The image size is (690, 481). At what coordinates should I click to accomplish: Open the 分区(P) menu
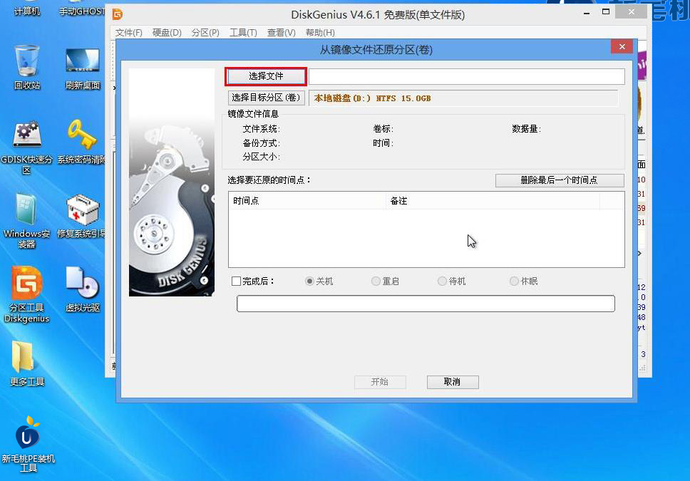coord(205,33)
